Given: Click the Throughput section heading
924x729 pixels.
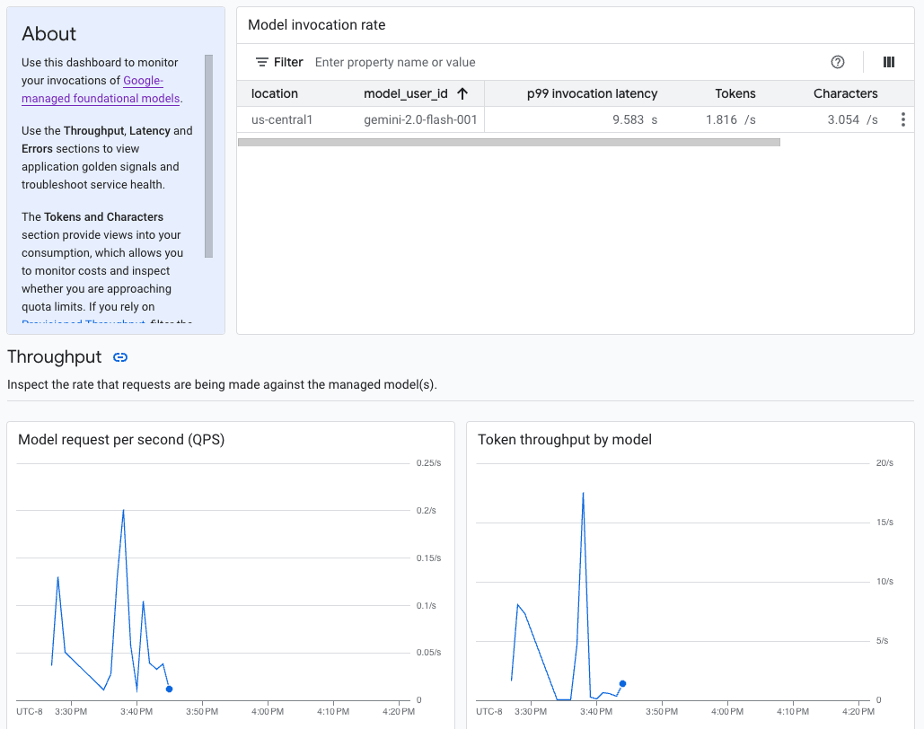Looking at the screenshot, I should (55, 356).
